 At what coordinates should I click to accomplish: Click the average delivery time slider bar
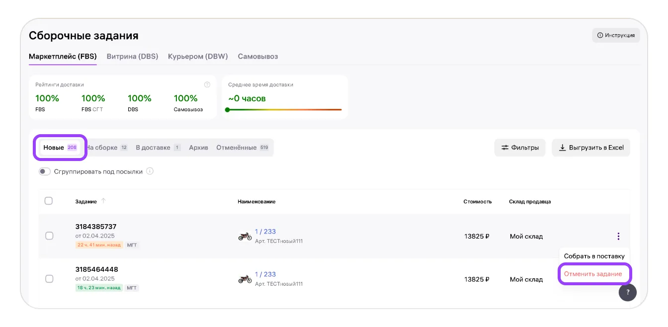pyautogui.click(x=284, y=110)
